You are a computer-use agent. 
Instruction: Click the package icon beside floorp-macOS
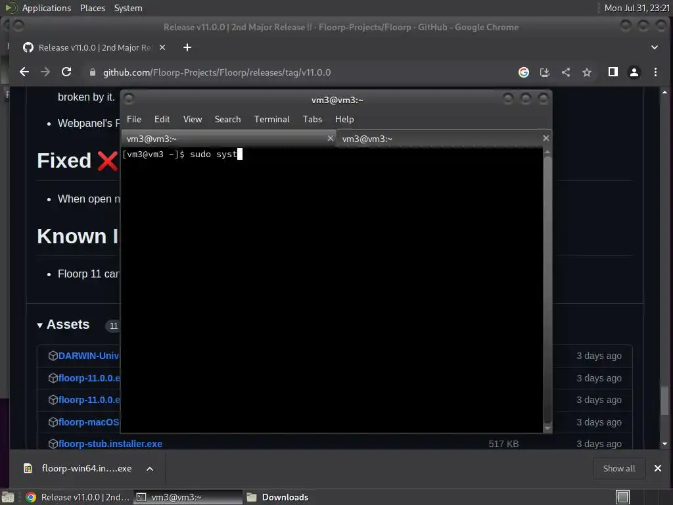click(x=53, y=422)
